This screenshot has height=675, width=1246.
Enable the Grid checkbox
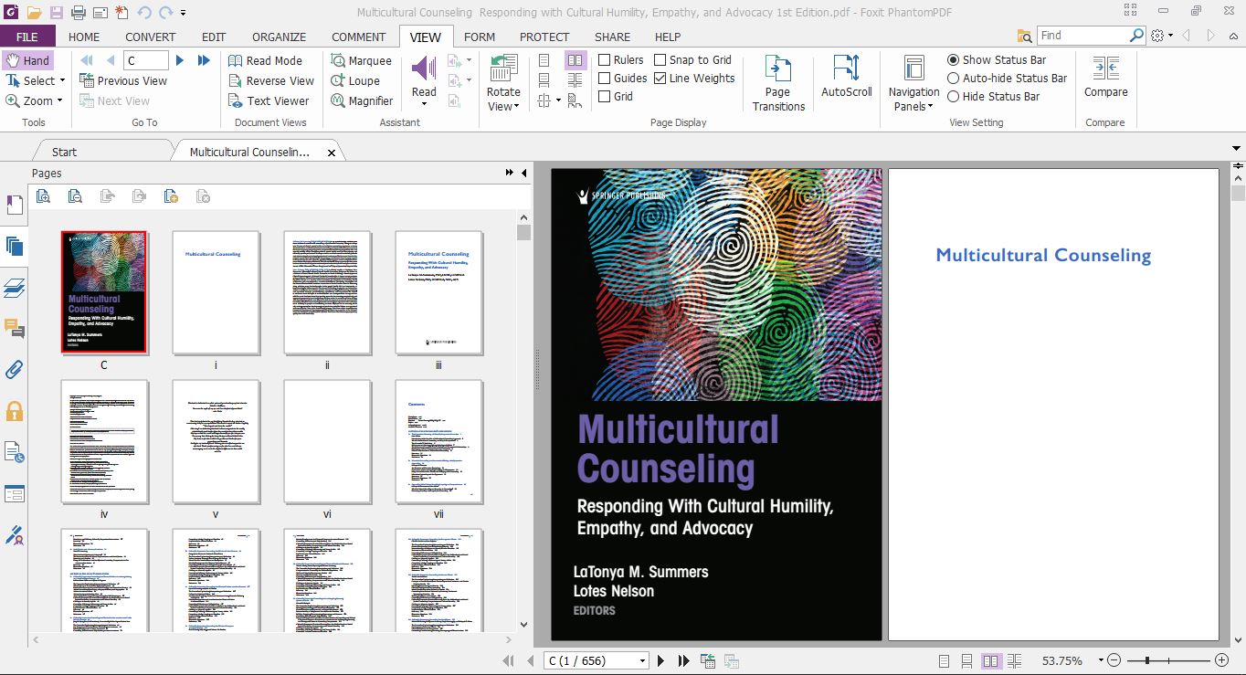(x=605, y=96)
